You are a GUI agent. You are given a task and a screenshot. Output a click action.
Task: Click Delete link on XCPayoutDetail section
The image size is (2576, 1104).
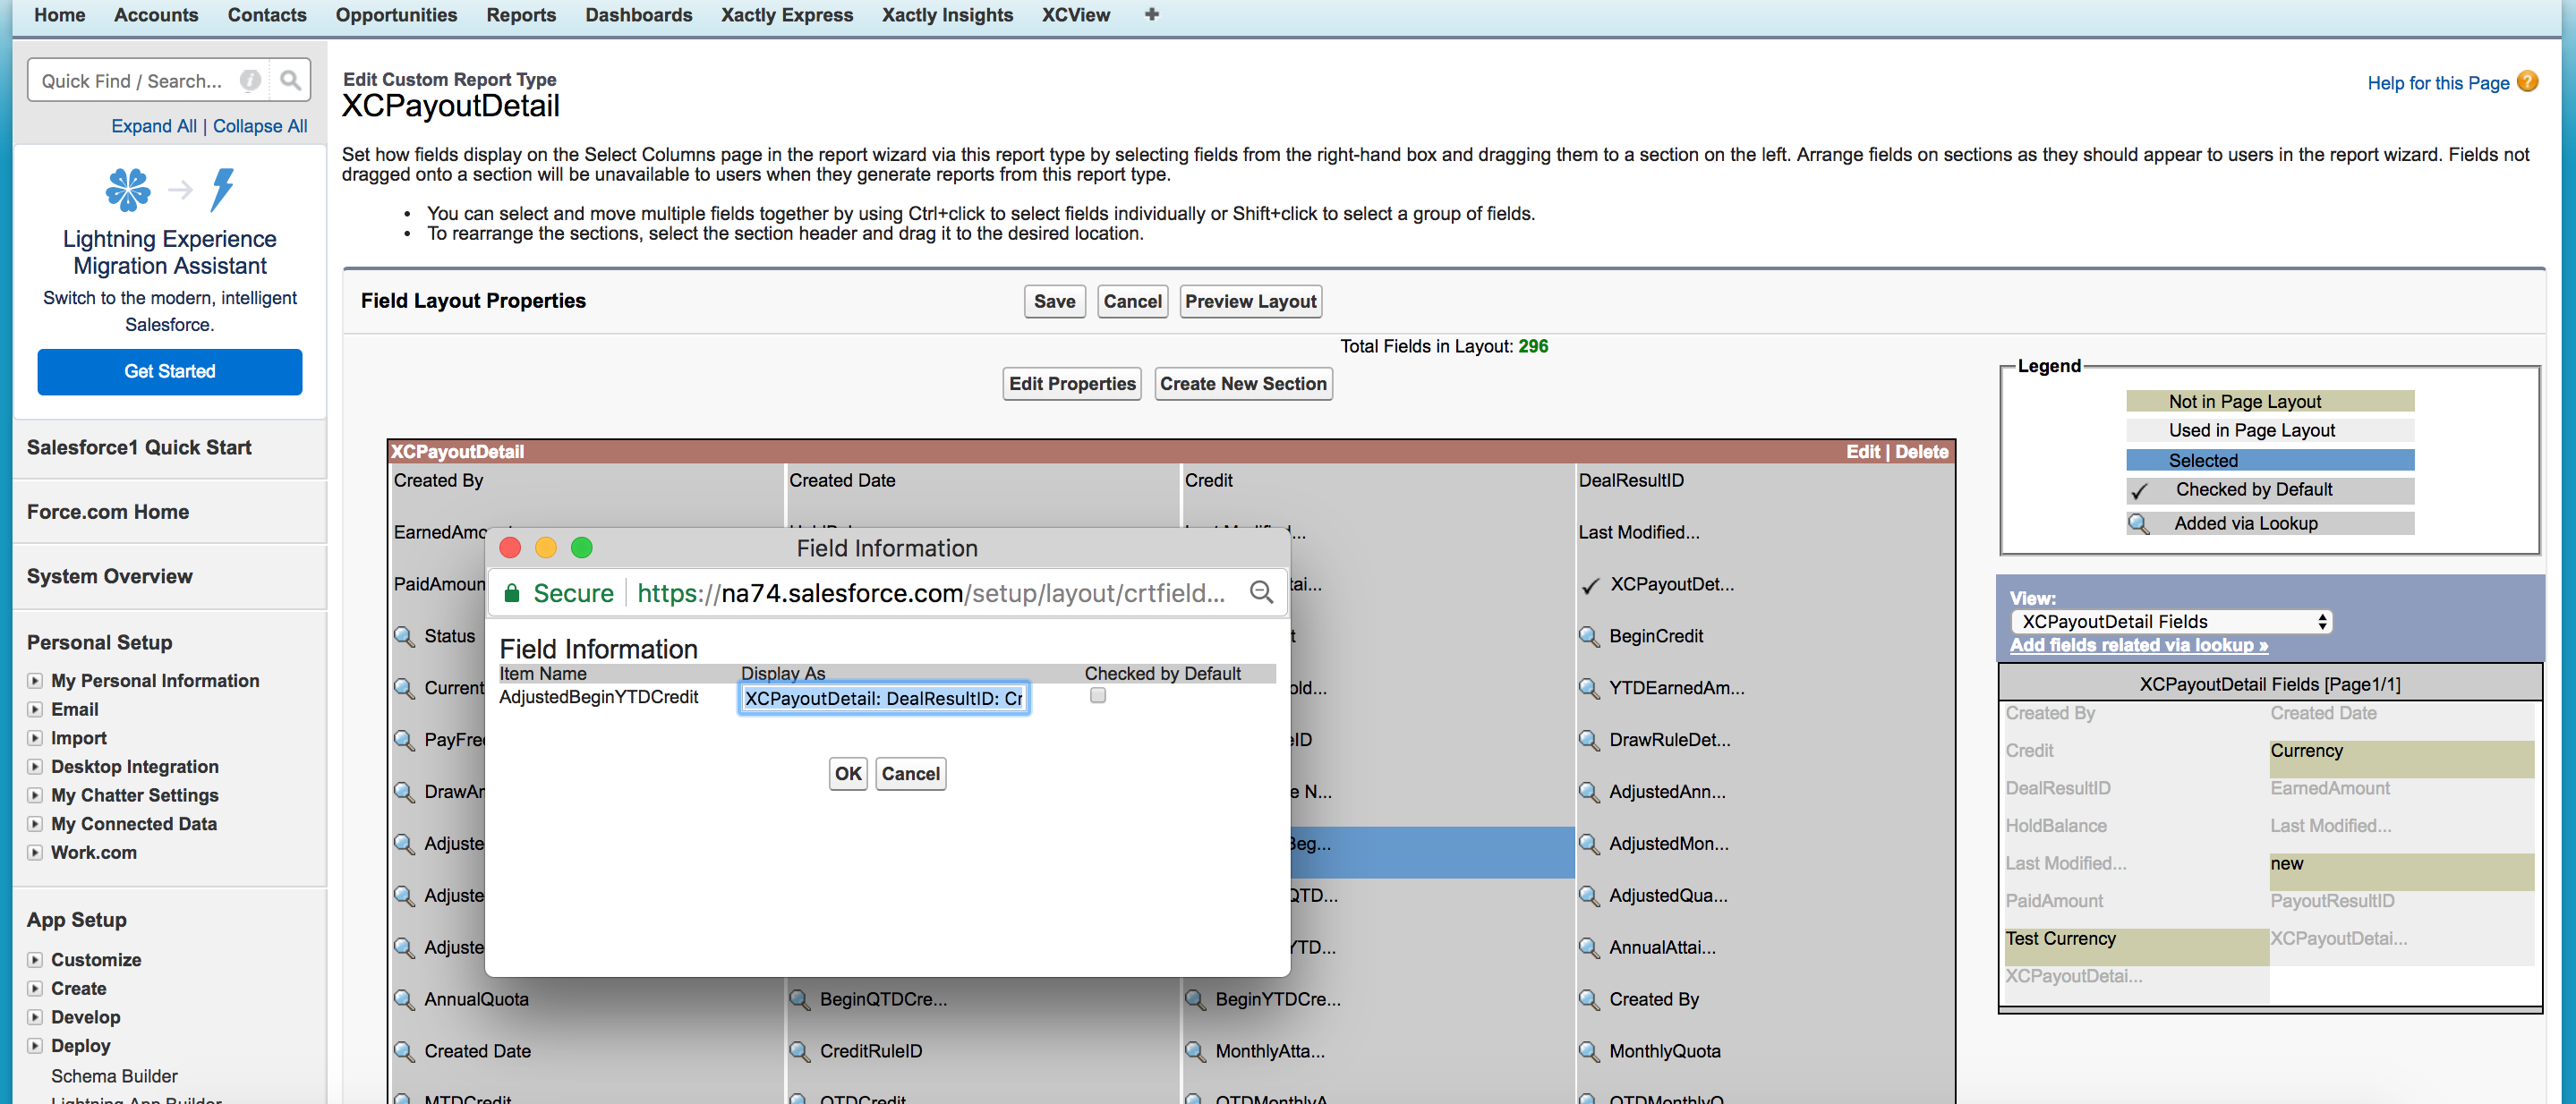[x=1921, y=452]
